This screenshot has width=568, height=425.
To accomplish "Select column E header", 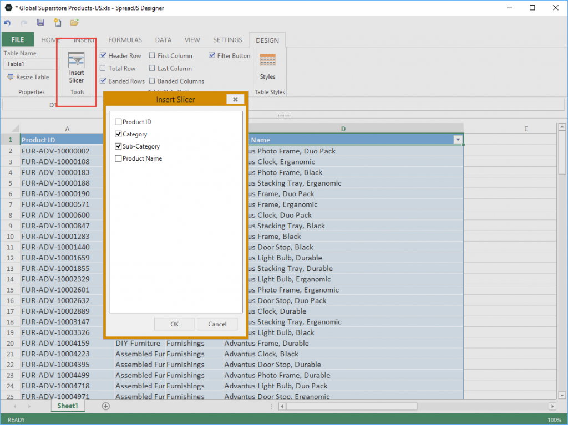I will 526,129.
